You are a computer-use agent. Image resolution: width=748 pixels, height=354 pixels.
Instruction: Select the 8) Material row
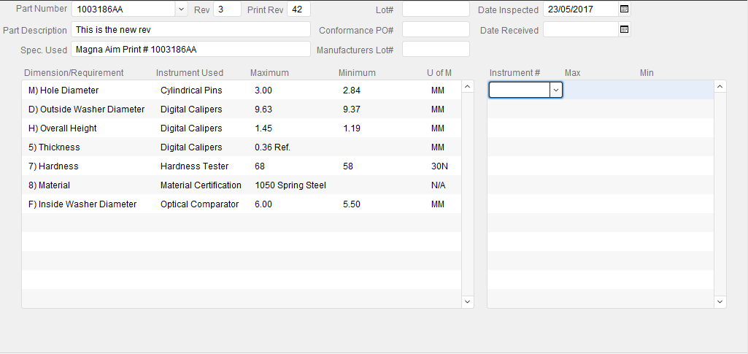click(242, 185)
